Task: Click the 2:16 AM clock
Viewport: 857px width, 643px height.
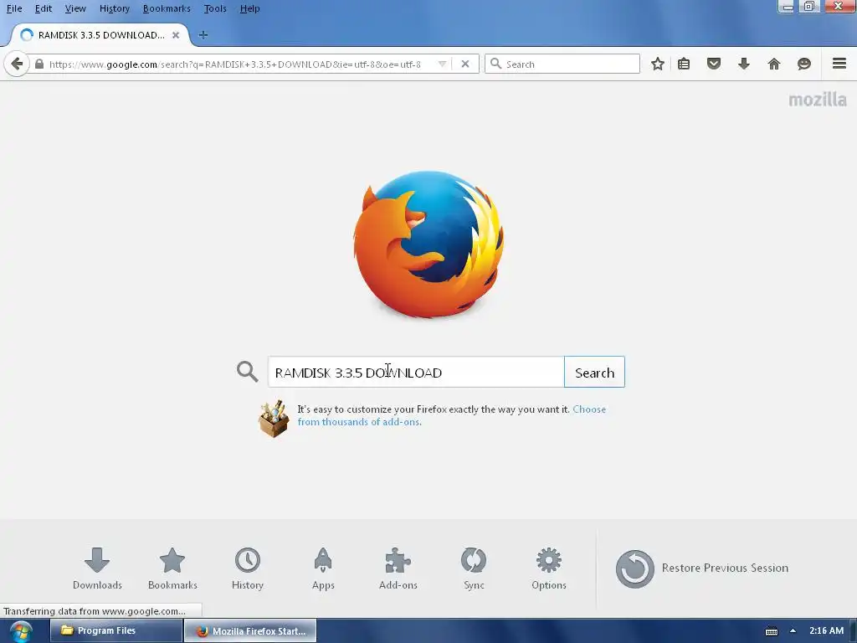Action: (x=826, y=630)
